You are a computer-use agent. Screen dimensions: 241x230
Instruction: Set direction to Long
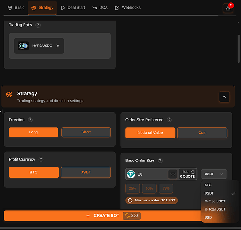pos(33,132)
